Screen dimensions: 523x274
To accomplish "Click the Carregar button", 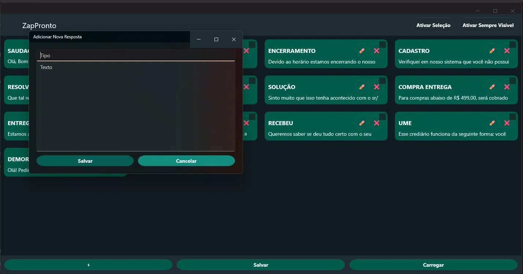I will click(433, 265).
